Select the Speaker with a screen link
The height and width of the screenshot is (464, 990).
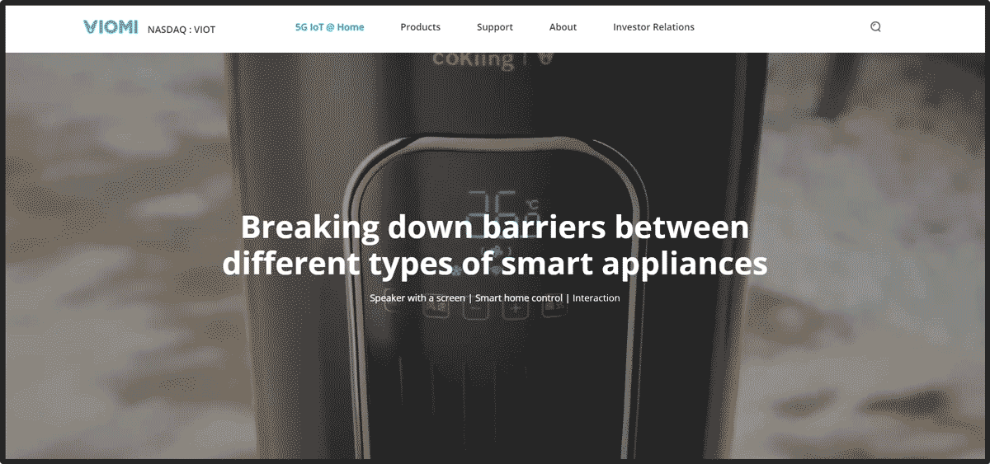click(x=417, y=298)
